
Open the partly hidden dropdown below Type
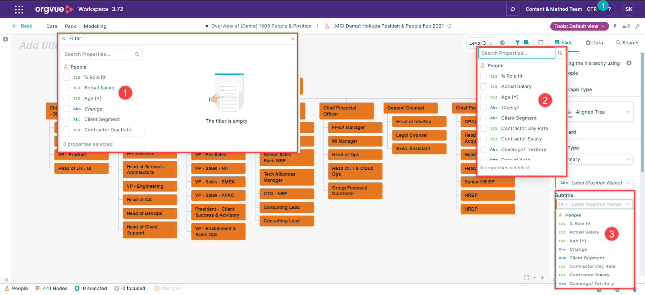pyautogui.click(x=600, y=159)
